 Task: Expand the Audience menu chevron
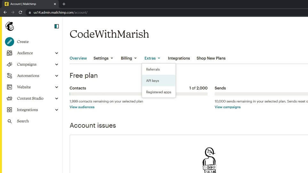tap(57, 53)
